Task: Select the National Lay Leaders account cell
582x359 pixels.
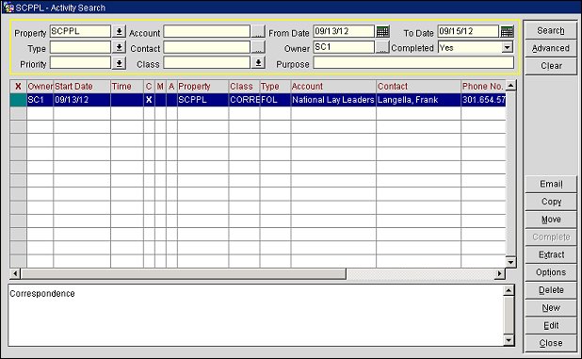Action: click(333, 100)
